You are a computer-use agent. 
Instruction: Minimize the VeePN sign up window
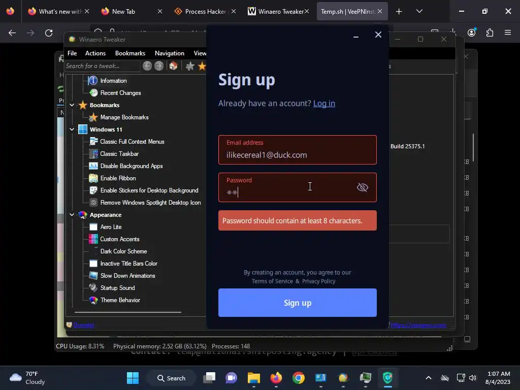click(x=356, y=35)
